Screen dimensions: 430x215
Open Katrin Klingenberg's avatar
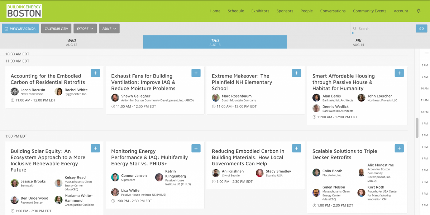pos(159,177)
